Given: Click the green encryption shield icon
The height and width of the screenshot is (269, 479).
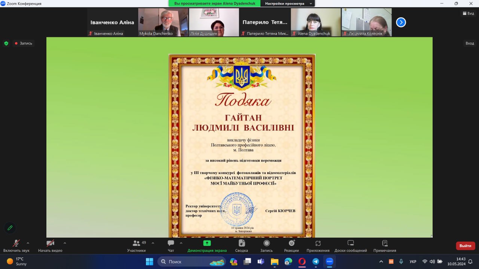Looking at the screenshot, I should (x=6, y=43).
